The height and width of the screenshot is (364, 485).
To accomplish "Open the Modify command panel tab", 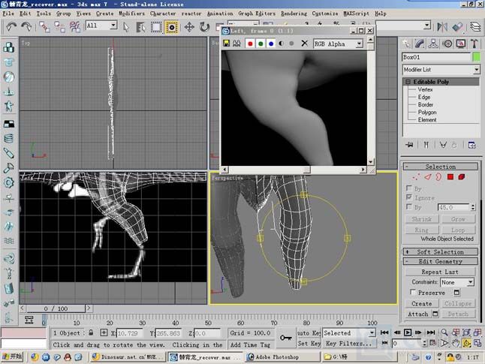I will click(x=420, y=44).
